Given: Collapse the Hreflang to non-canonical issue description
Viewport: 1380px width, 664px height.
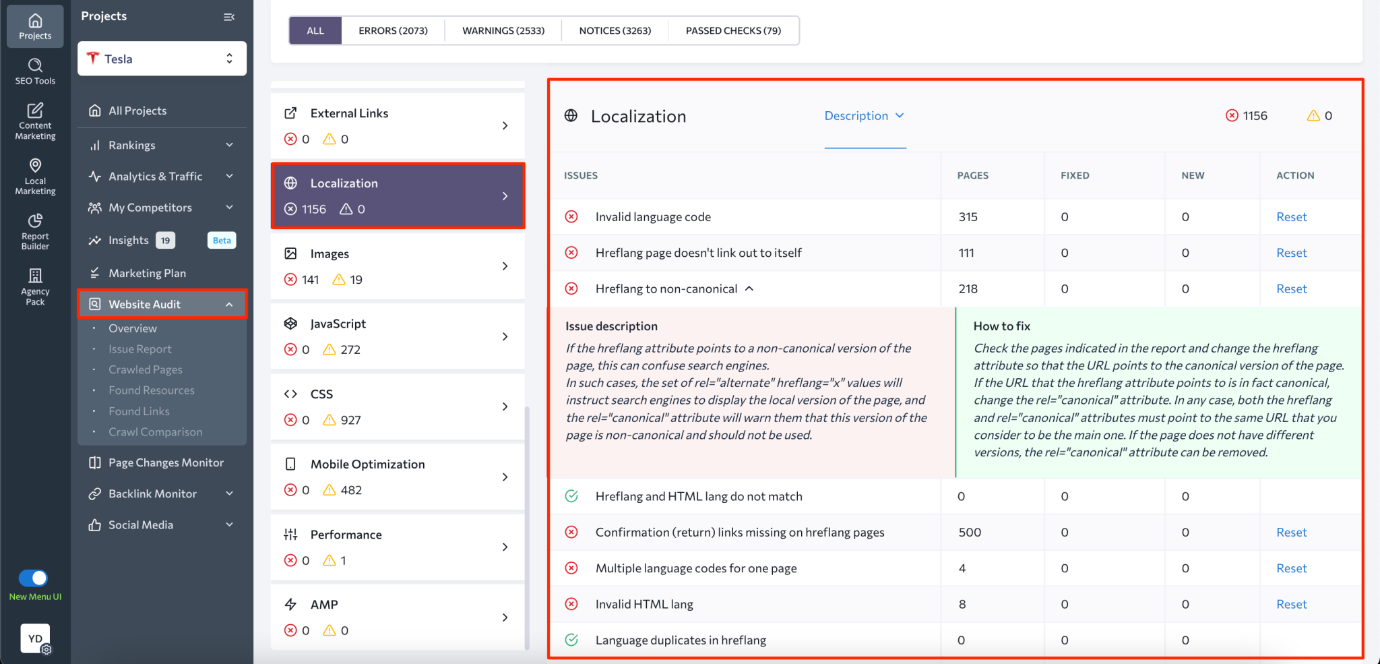Looking at the screenshot, I should [x=750, y=289].
